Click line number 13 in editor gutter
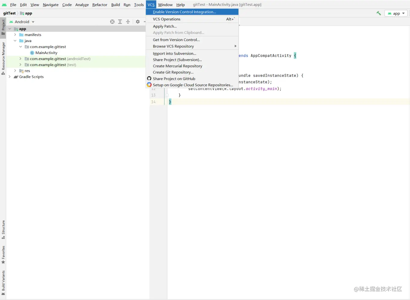The image size is (410, 300). (x=153, y=95)
